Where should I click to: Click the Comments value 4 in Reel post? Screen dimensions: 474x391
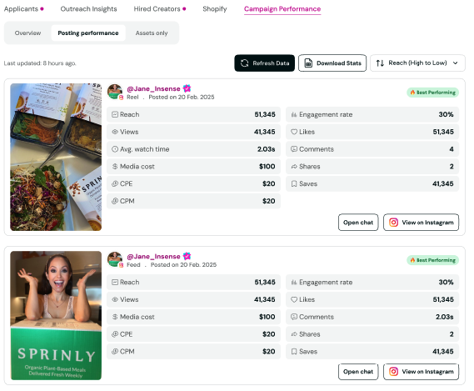pyautogui.click(x=452, y=149)
